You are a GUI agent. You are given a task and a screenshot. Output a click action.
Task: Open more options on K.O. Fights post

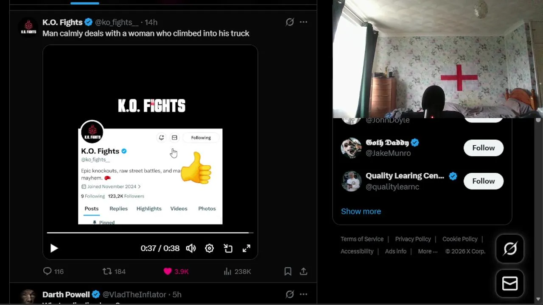tap(303, 22)
